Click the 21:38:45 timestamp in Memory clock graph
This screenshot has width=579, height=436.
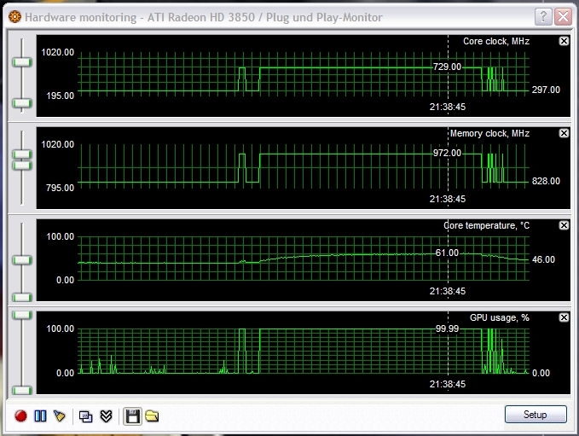click(x=447, y=199)
